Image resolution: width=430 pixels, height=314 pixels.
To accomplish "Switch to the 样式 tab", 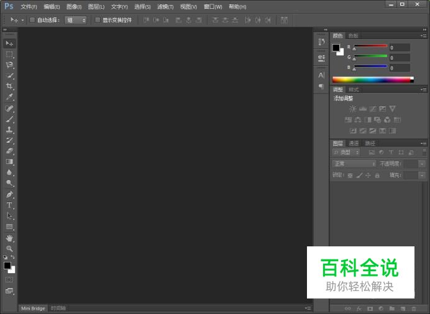I will click(354, 89).
